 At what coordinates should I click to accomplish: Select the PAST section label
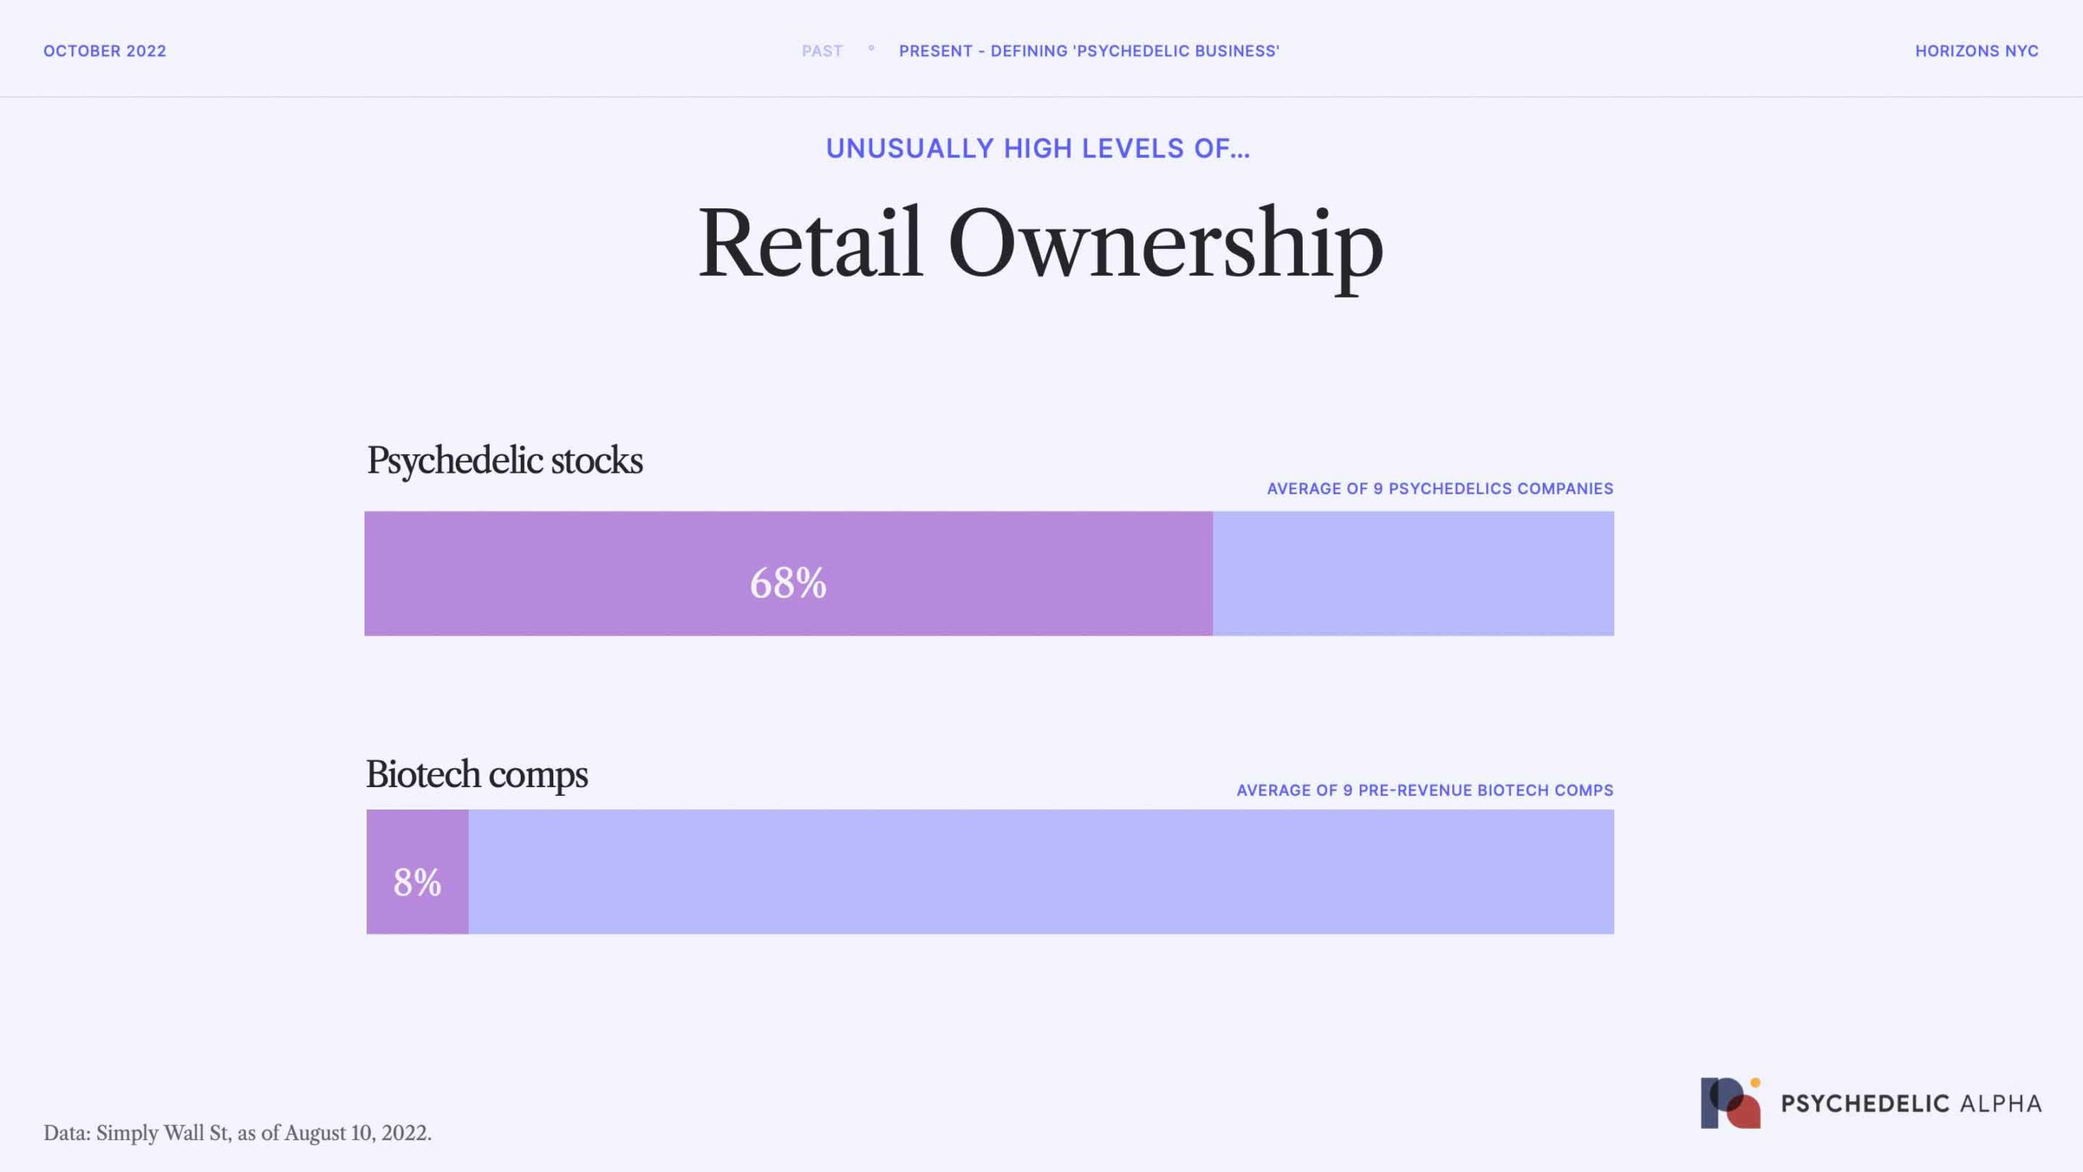coord(822,51)
